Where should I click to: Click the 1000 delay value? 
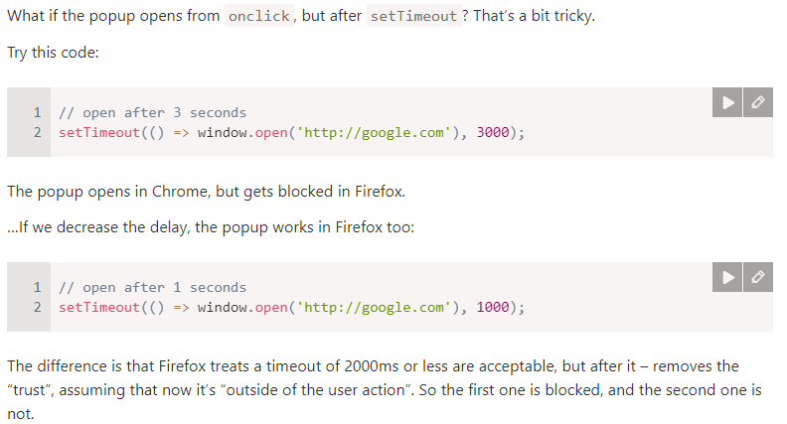(x=493, y=307)
